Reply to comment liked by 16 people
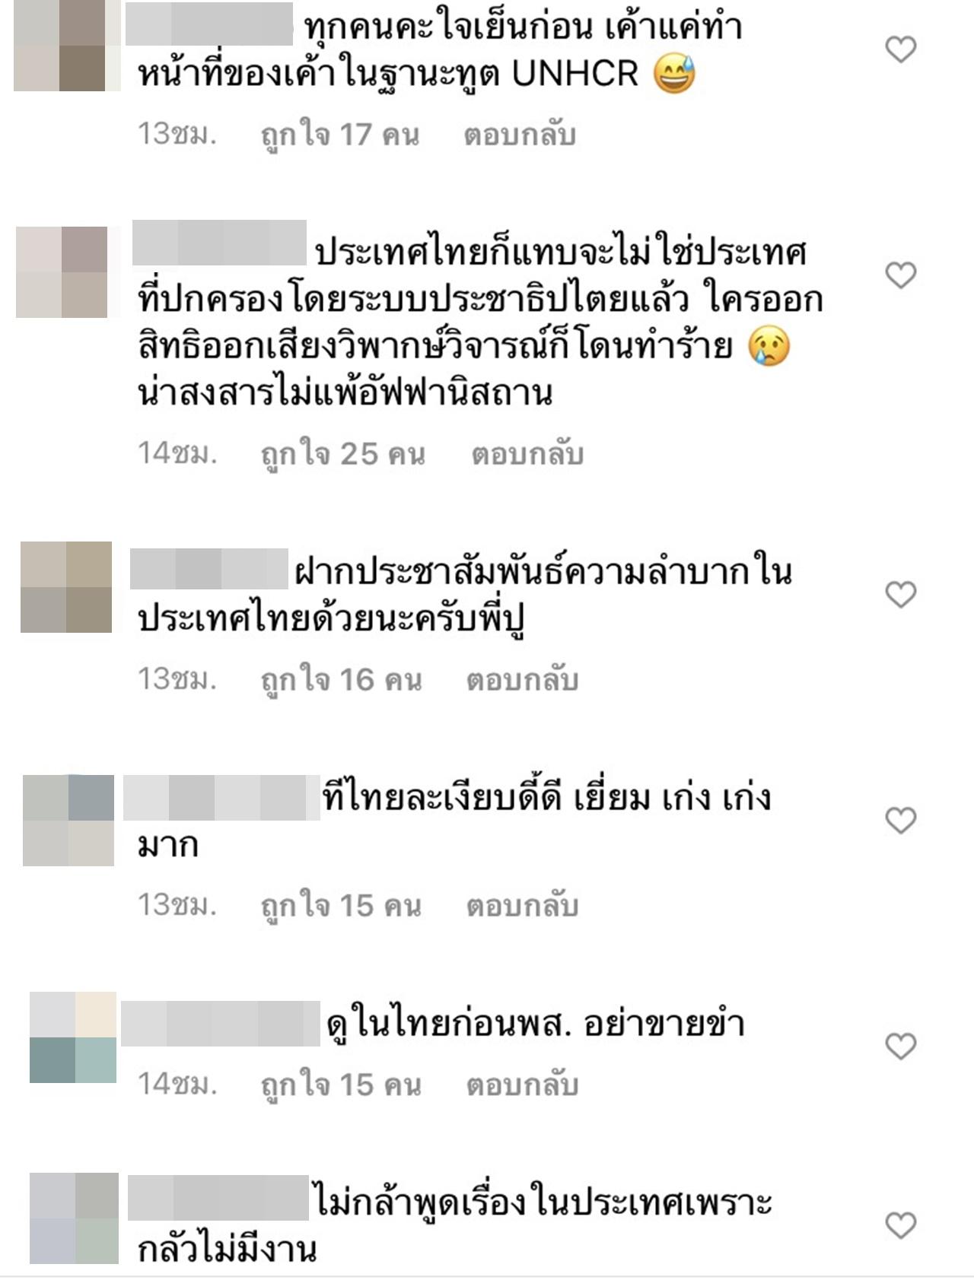974x1280 pixels. pos(522,679)
